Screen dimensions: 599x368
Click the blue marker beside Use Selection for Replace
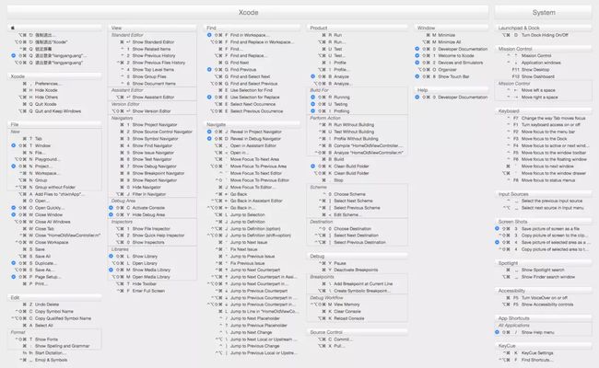[x=209, y=98]
